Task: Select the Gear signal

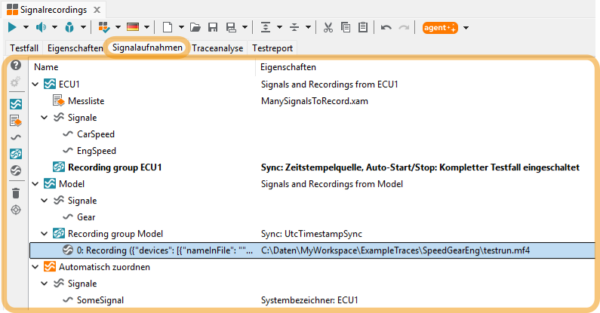Action: tap(86, 217)
